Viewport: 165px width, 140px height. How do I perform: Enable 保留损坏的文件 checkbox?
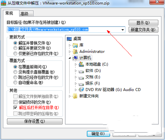(x=15, y=102)
